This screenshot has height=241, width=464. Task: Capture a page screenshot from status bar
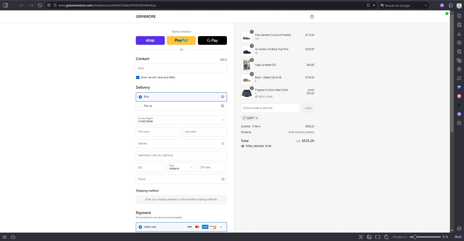(x=361, y=237)
